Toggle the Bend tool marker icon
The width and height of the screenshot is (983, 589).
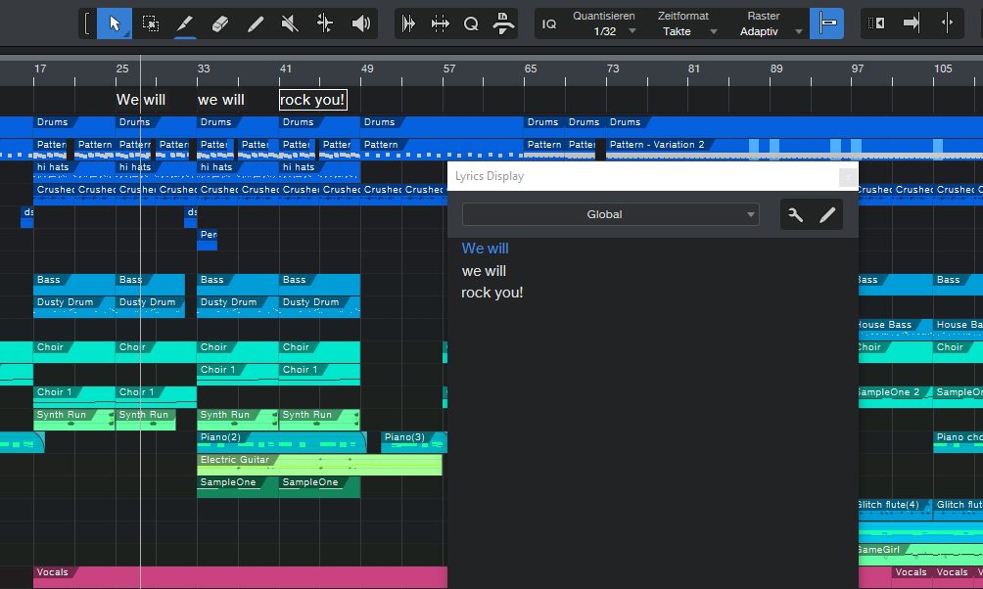[x=323, y=22]
